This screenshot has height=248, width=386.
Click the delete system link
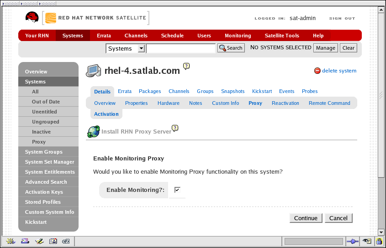click(x=339, y=71)
